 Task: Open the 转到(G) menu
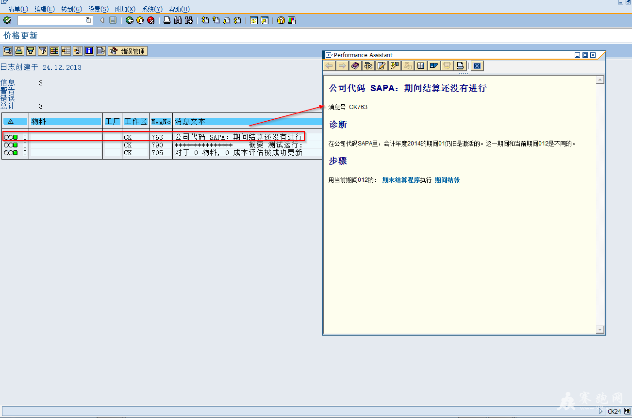[x=72, y=9]
